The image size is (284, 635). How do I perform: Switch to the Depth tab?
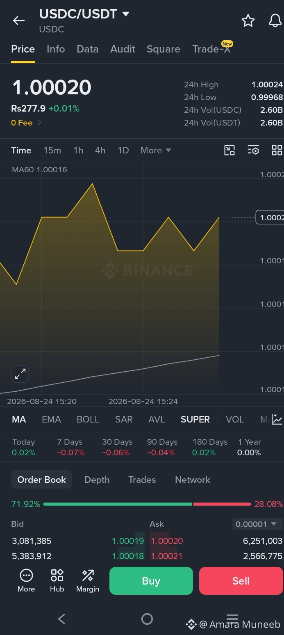click(x=97, y=480)
